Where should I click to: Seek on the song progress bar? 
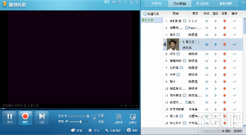[x=70, y=109]
